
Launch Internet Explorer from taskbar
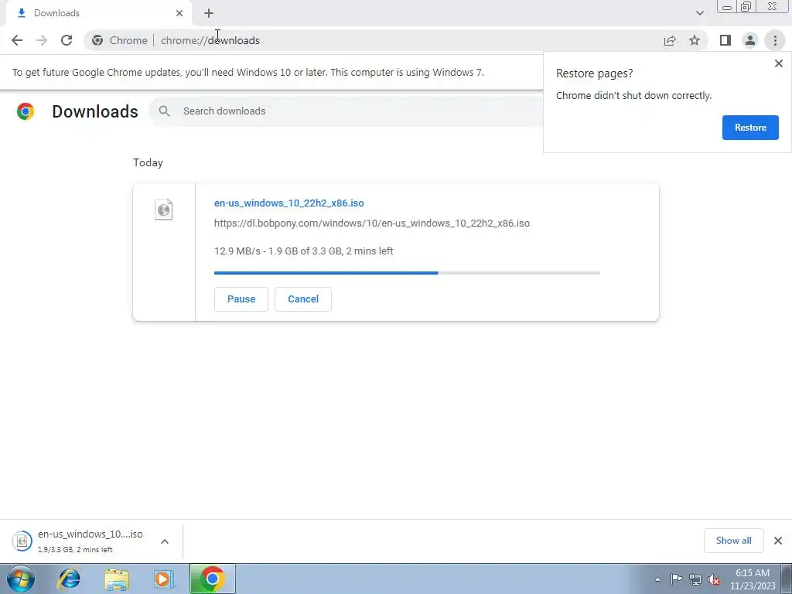coord(69,579)
